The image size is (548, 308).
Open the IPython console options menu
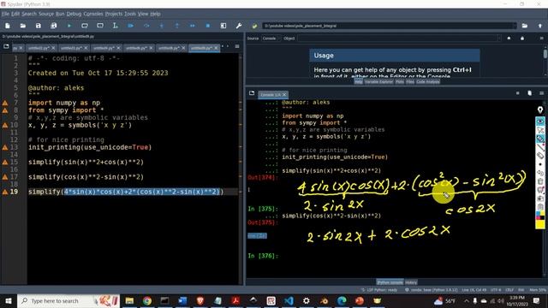coord(541,93)
